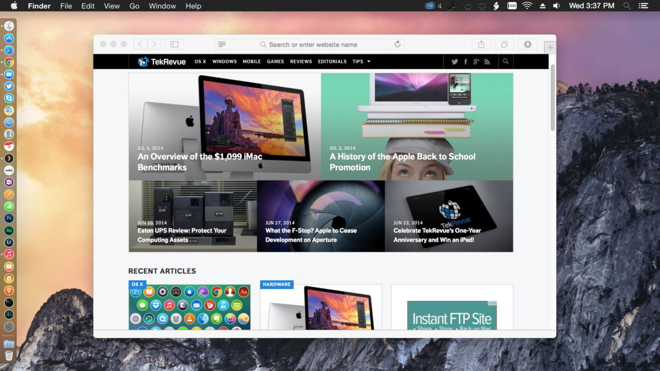Click the eject menu bar icon
Viewport: 660px width, 371px height.
pyautogui.click(x=542, y=6)
